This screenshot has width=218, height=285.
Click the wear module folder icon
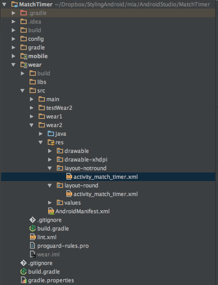point(24,65)
